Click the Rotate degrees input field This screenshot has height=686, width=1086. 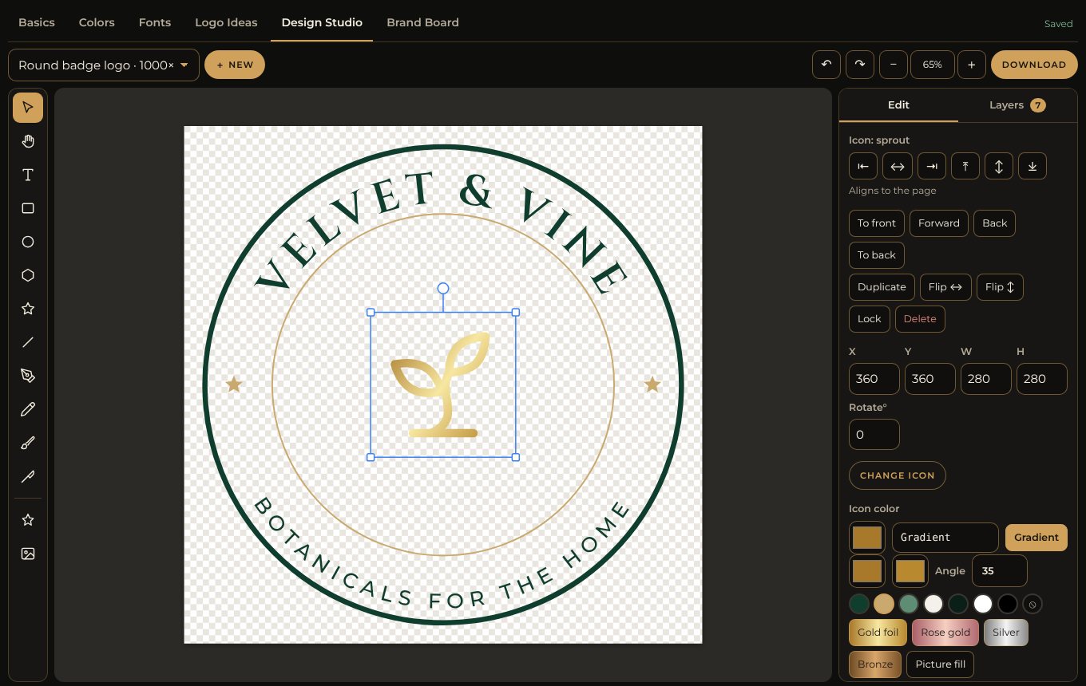click(x=874, y=435)
